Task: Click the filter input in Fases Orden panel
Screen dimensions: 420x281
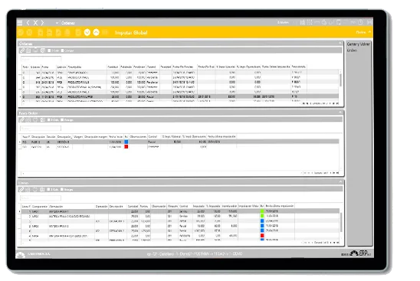Action: pyautogui.click(x=41, y=129)
